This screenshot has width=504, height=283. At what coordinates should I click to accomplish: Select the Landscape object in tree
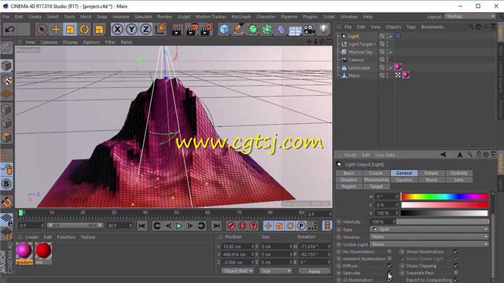358,68
